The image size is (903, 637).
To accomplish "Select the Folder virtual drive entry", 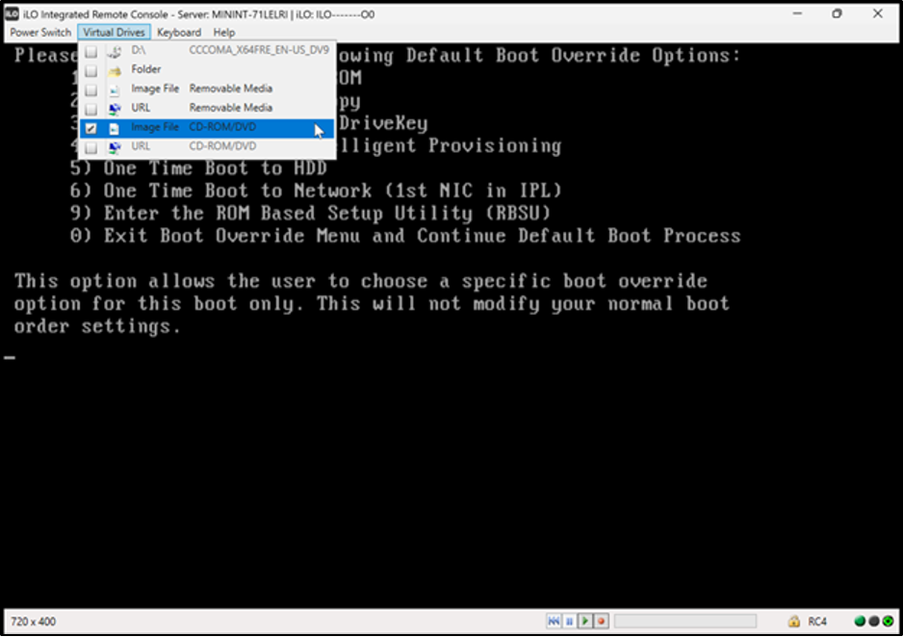I will (206, 69).
